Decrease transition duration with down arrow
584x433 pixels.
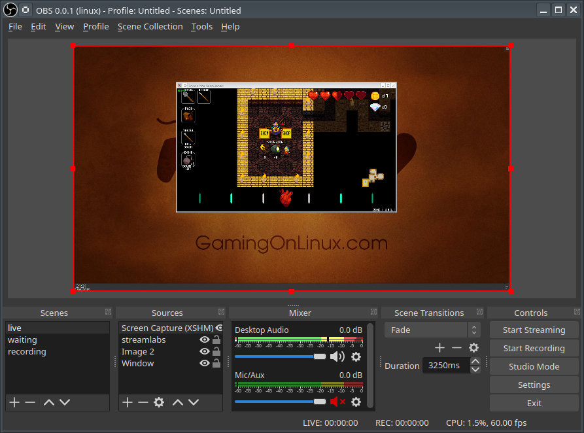click(x=475, y=370)
